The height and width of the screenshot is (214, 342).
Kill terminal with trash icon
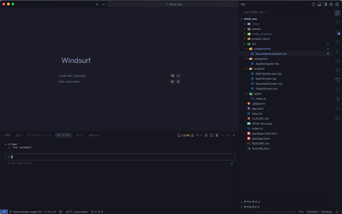[x=217, y=135]
